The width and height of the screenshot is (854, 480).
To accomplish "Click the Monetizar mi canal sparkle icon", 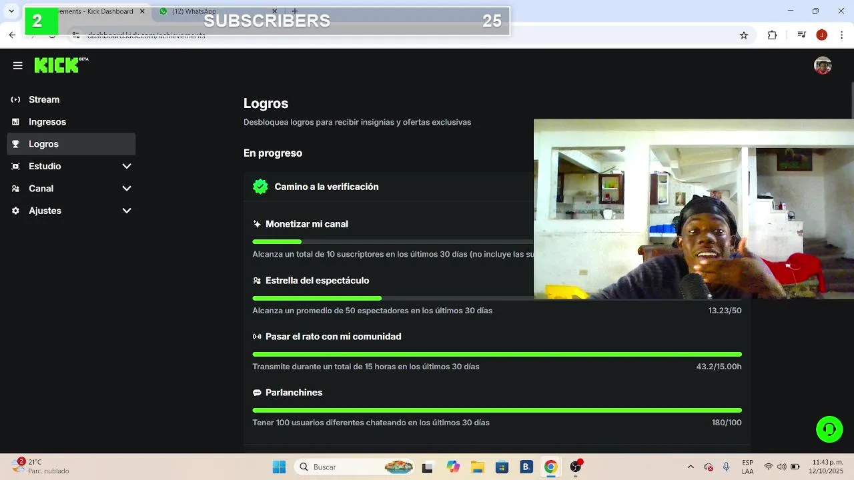I will pyautogui.click(x=257, y=224).
